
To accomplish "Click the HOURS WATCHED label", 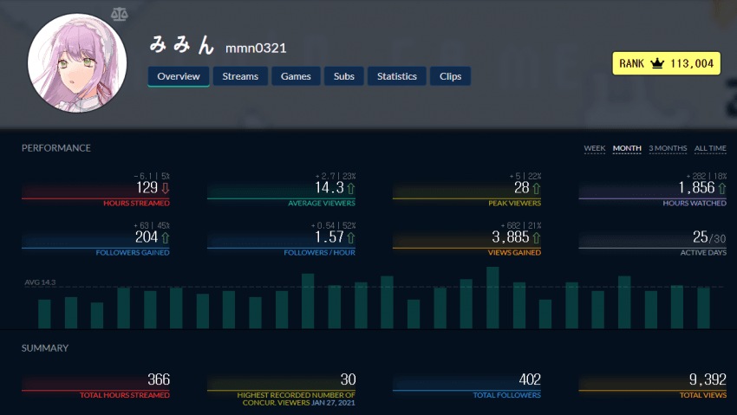I will (x=695, y=204).
